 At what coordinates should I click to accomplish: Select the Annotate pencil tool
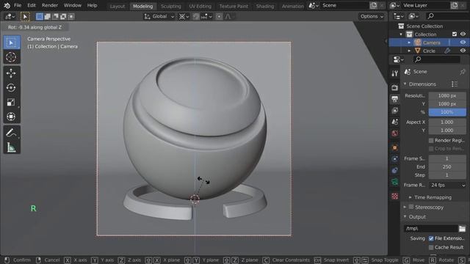pos(11,133)
